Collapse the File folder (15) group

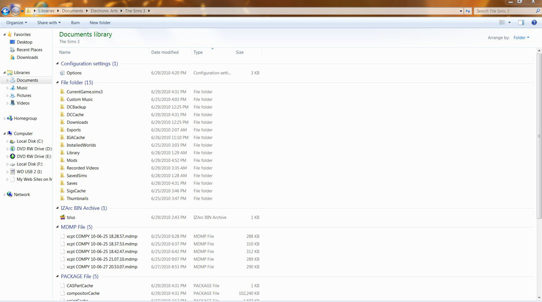click(57, 83)
